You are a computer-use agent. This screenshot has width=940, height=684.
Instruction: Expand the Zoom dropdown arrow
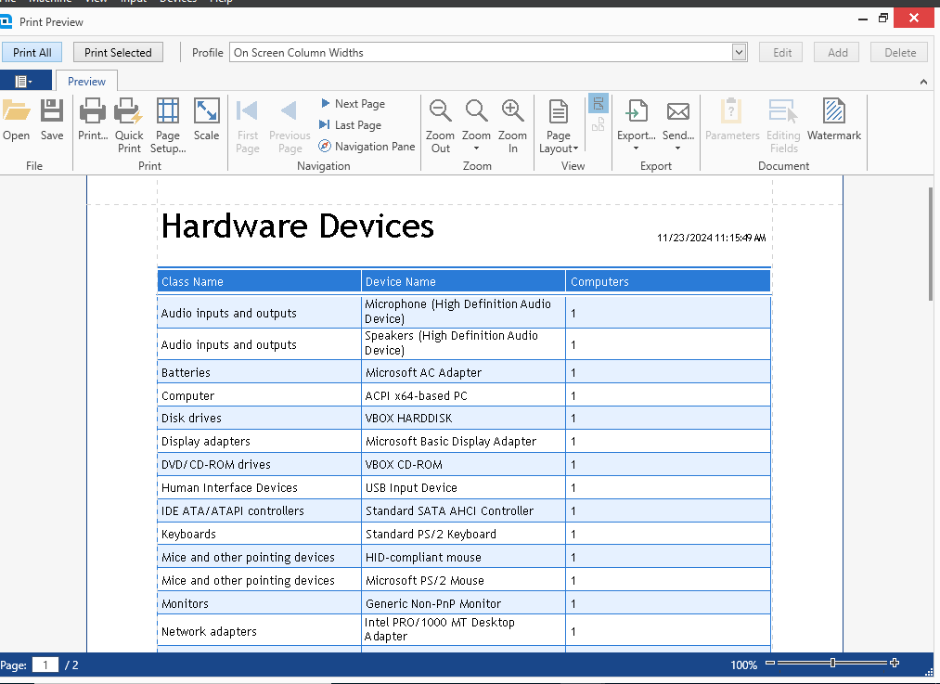(477, 148)
